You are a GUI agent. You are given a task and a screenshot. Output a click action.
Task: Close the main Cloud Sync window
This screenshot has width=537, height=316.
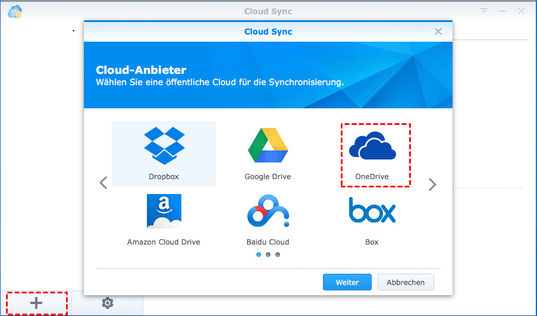522,11
